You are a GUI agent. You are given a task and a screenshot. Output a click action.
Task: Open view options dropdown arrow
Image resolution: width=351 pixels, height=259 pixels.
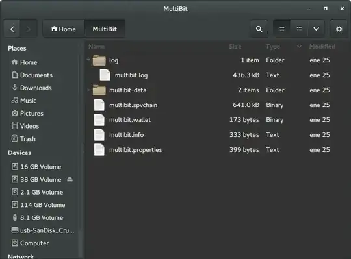[x=316, y=29]
